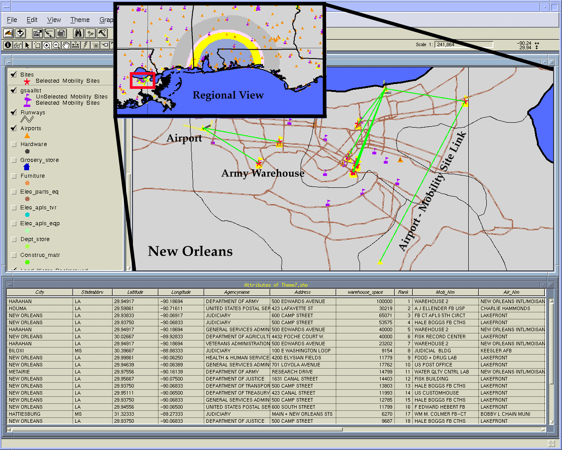The height and width of the screenshot is (450, 562).
Task: Click the Air_Nm column header
Action: [x=512, y=292]
